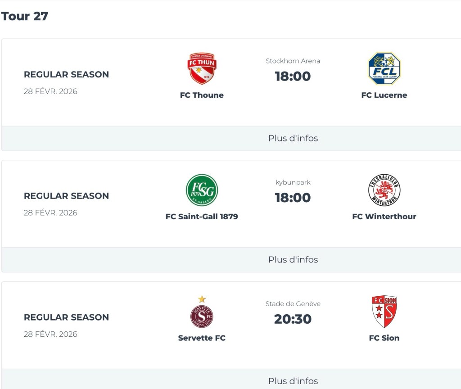Select the FC St. Gallen green logo
This screenshot has height=389, width=461.
(202, 190)
